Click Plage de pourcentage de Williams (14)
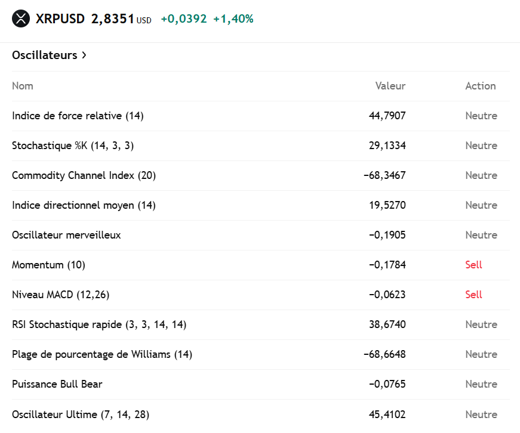The height and width of the screenshot is (433, 520). coord(102,354)
